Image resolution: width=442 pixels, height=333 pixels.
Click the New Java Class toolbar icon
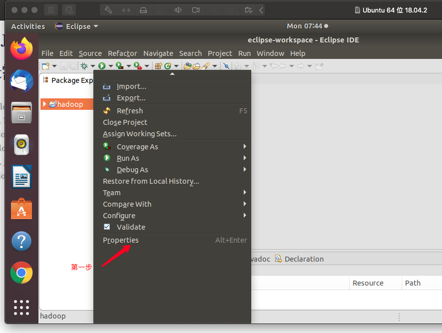tap(168, 66)
